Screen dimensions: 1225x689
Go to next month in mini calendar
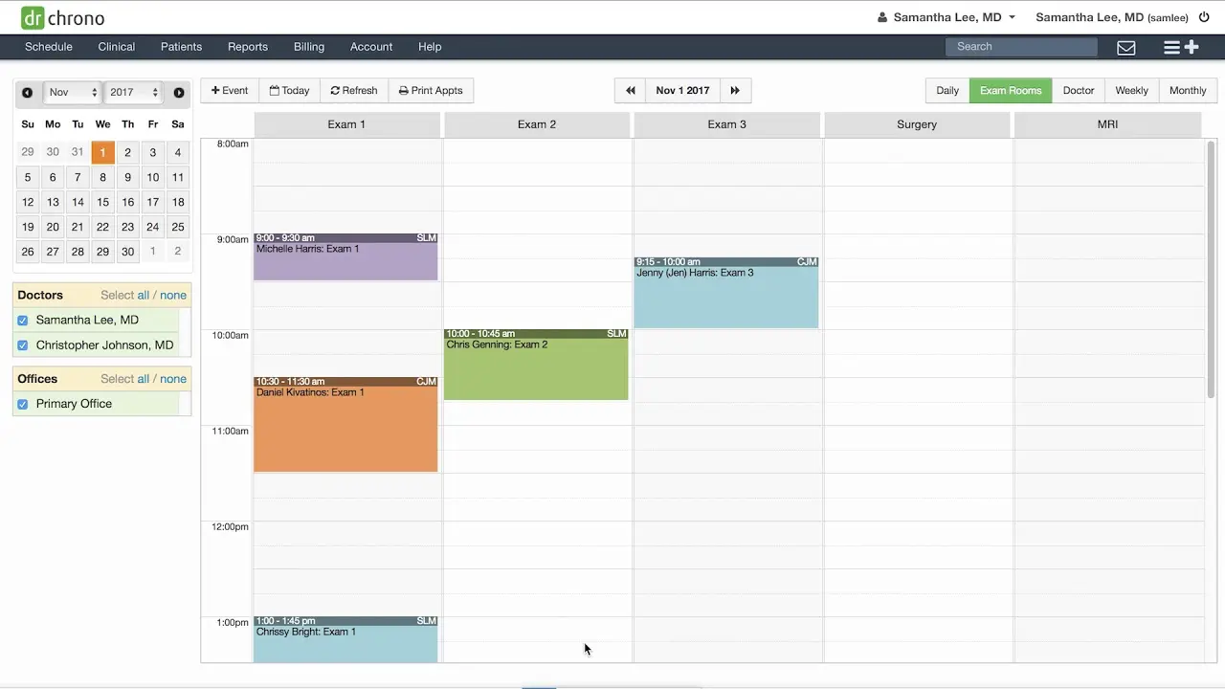[x=179, y=93]
